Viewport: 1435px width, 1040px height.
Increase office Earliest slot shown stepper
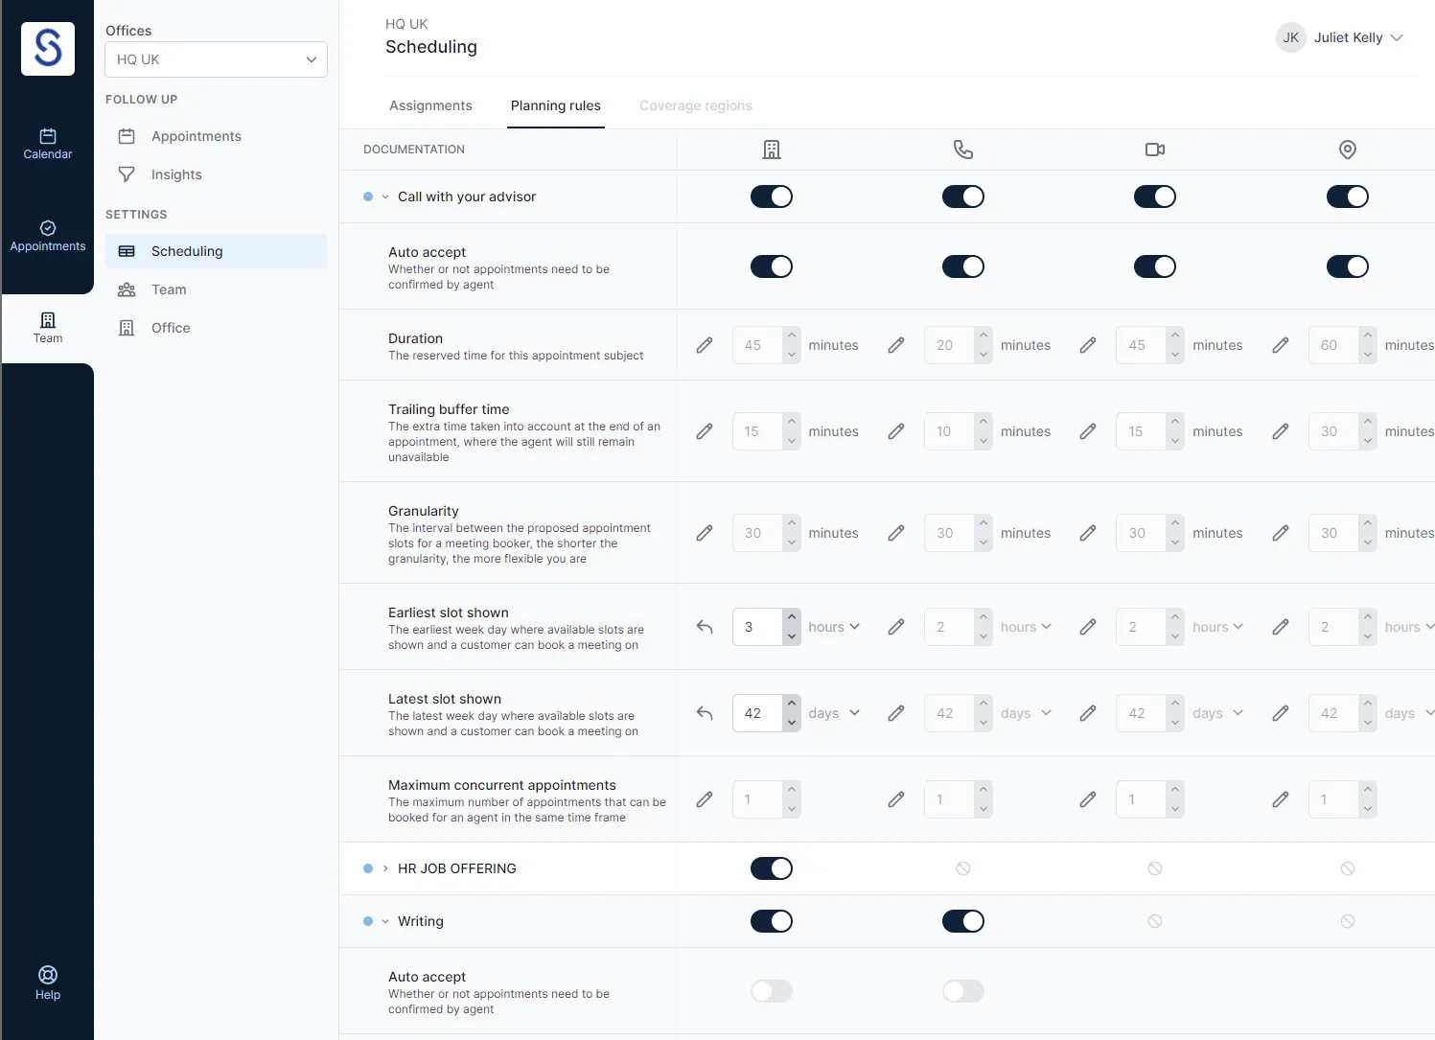click(792, 617)
